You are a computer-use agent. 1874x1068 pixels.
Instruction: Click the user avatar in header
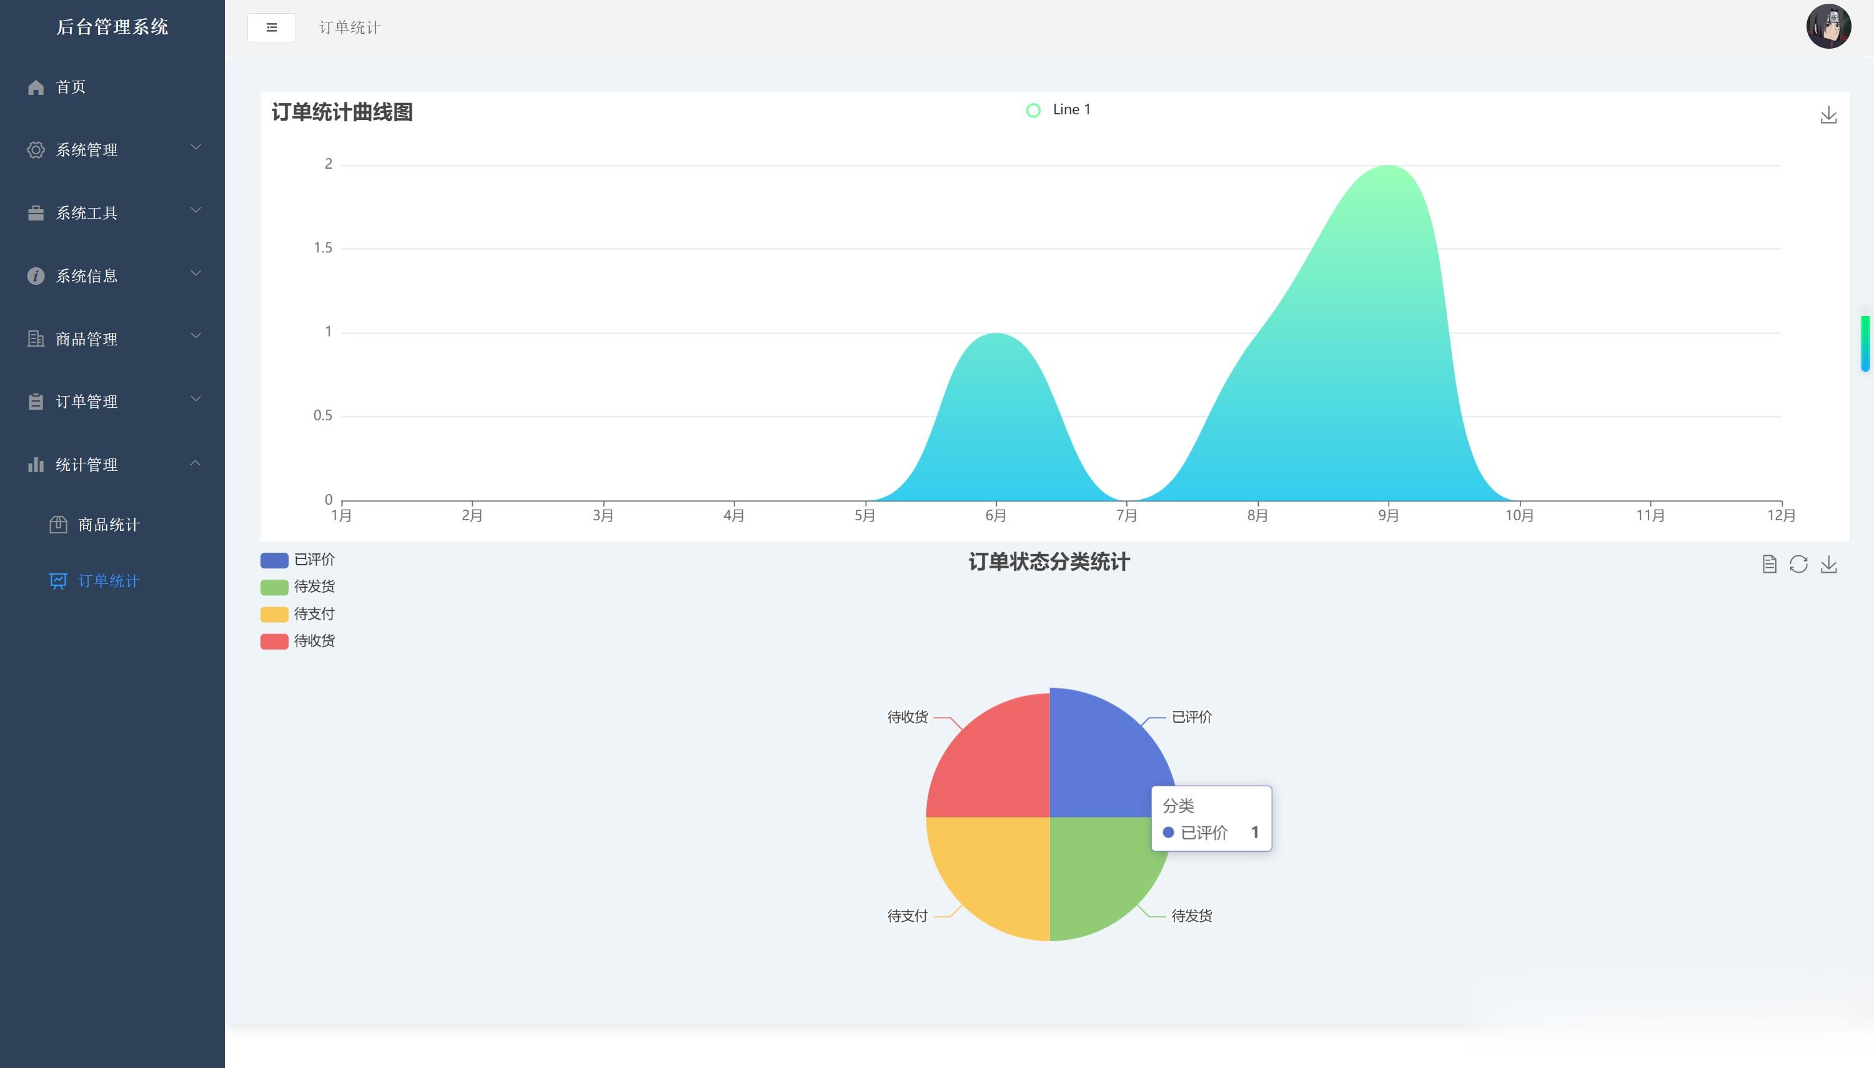[1828, 26]
